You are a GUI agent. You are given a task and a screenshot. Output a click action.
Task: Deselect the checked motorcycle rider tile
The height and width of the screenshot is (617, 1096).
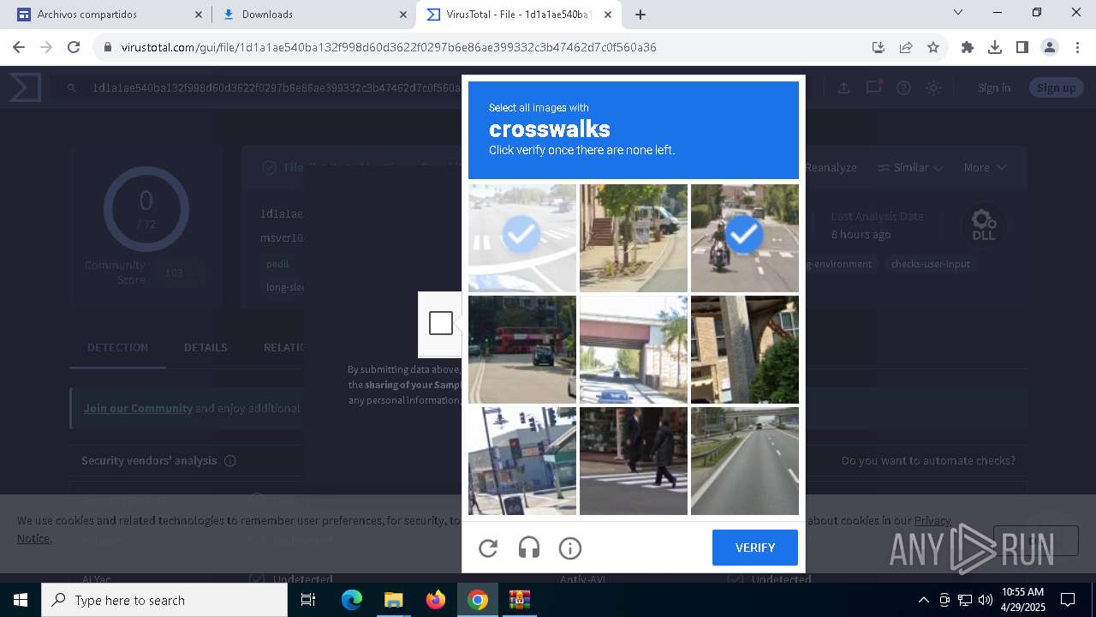745,238
